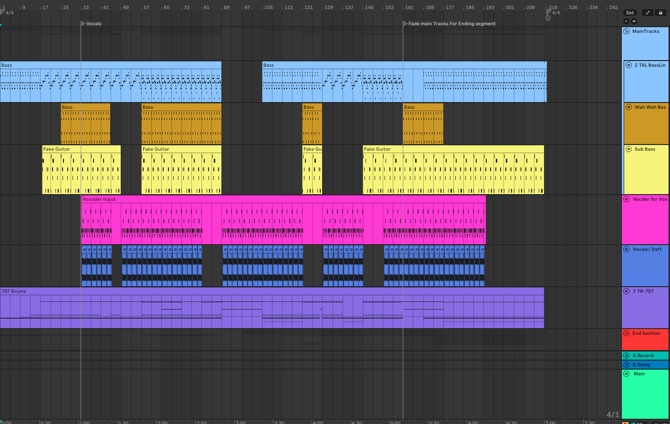The width and height of the screenshot is (670, 424).
Task: Jump to next locator arrow
Action: [x=634, y=21]
